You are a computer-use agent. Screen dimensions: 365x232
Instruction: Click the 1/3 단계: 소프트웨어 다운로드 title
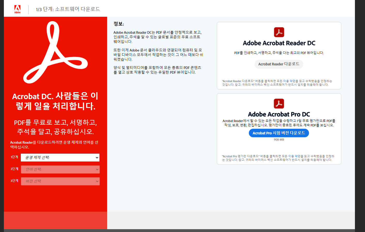coord(68,9)
